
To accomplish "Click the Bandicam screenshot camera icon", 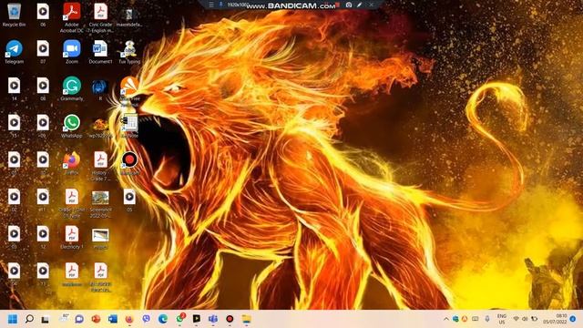I will click(349, 5).
